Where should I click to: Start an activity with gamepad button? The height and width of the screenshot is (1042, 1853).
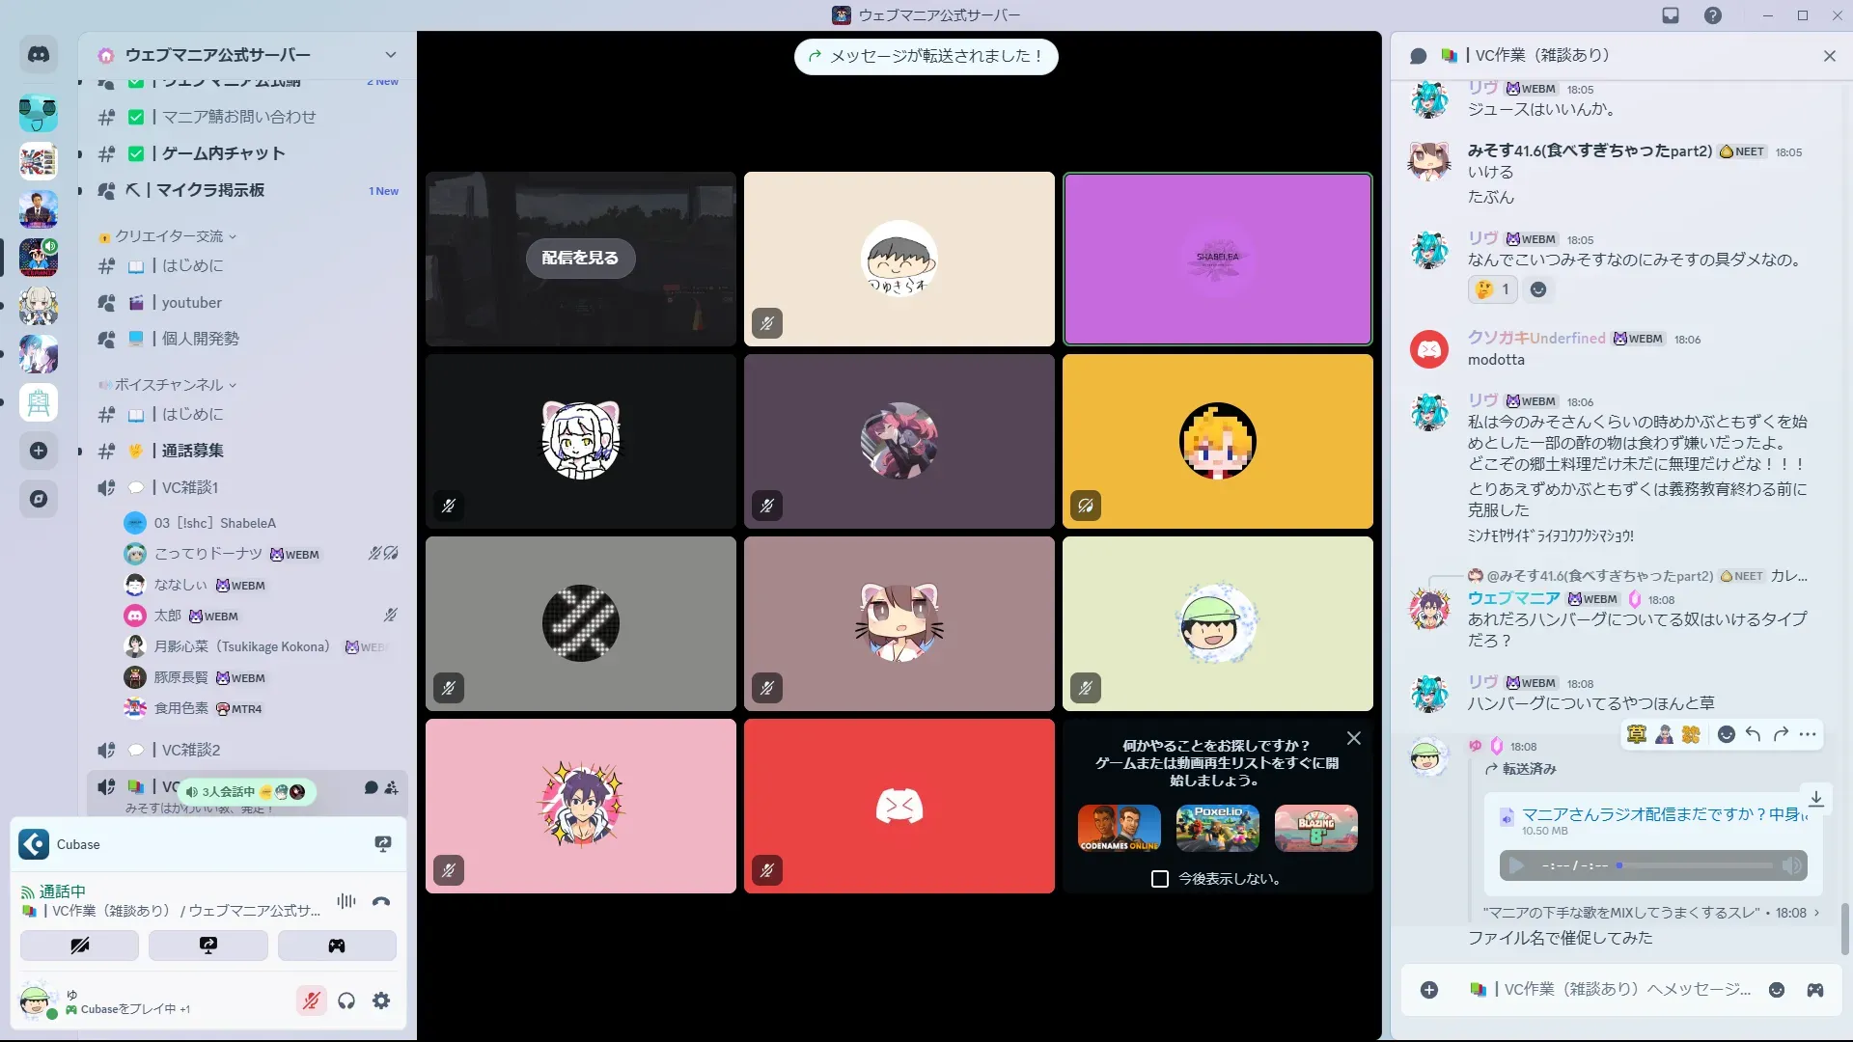click(x=337, y=946)
